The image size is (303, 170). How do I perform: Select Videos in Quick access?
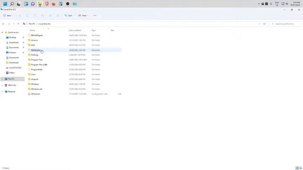click(x=12, y=73)
